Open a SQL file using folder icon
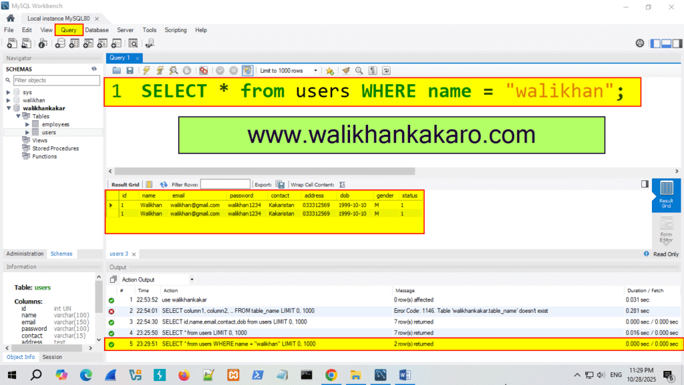 pyautogui.click(x=117, y=70)
